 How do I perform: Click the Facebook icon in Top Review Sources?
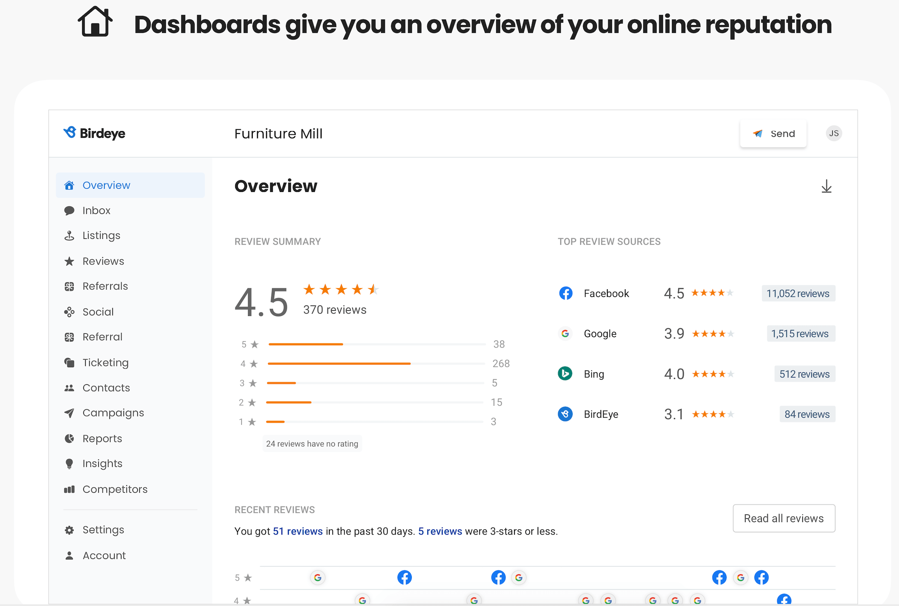tap(565, 293)
